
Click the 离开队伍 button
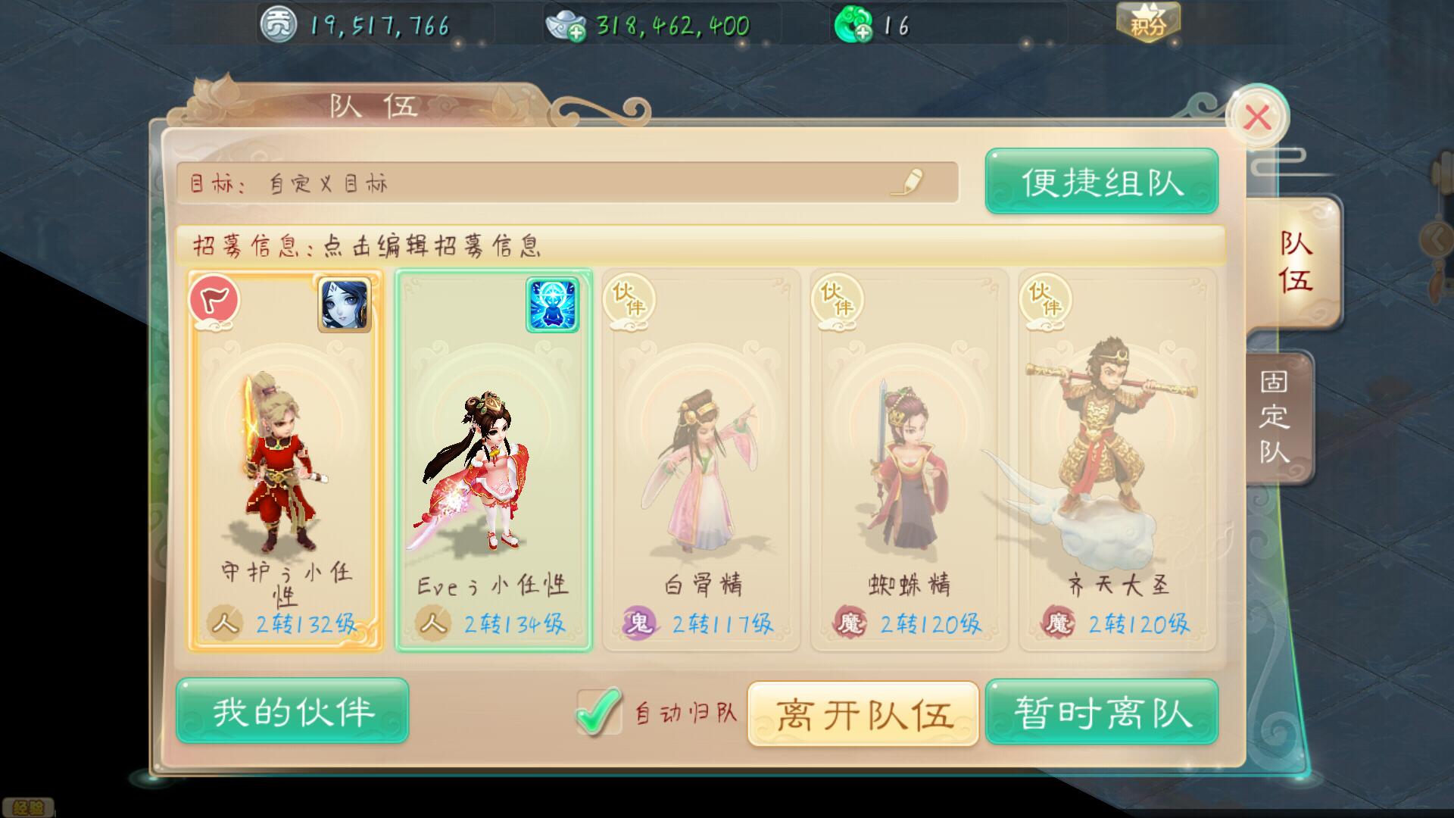click(x=863, y=713)
